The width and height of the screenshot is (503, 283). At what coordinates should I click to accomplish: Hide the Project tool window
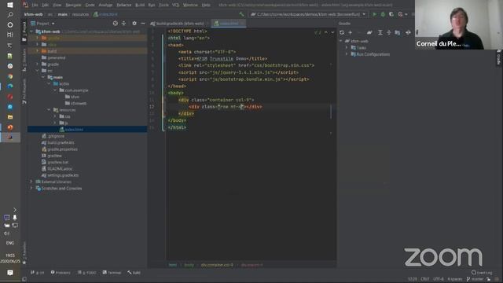[x=143, y=24]
